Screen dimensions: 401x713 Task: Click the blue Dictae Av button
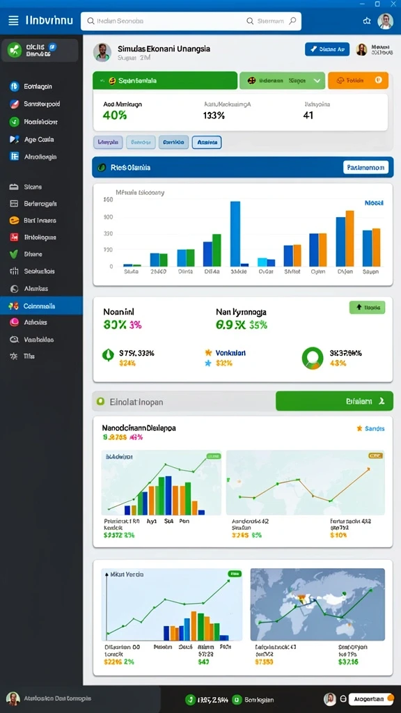pos(327,49)
